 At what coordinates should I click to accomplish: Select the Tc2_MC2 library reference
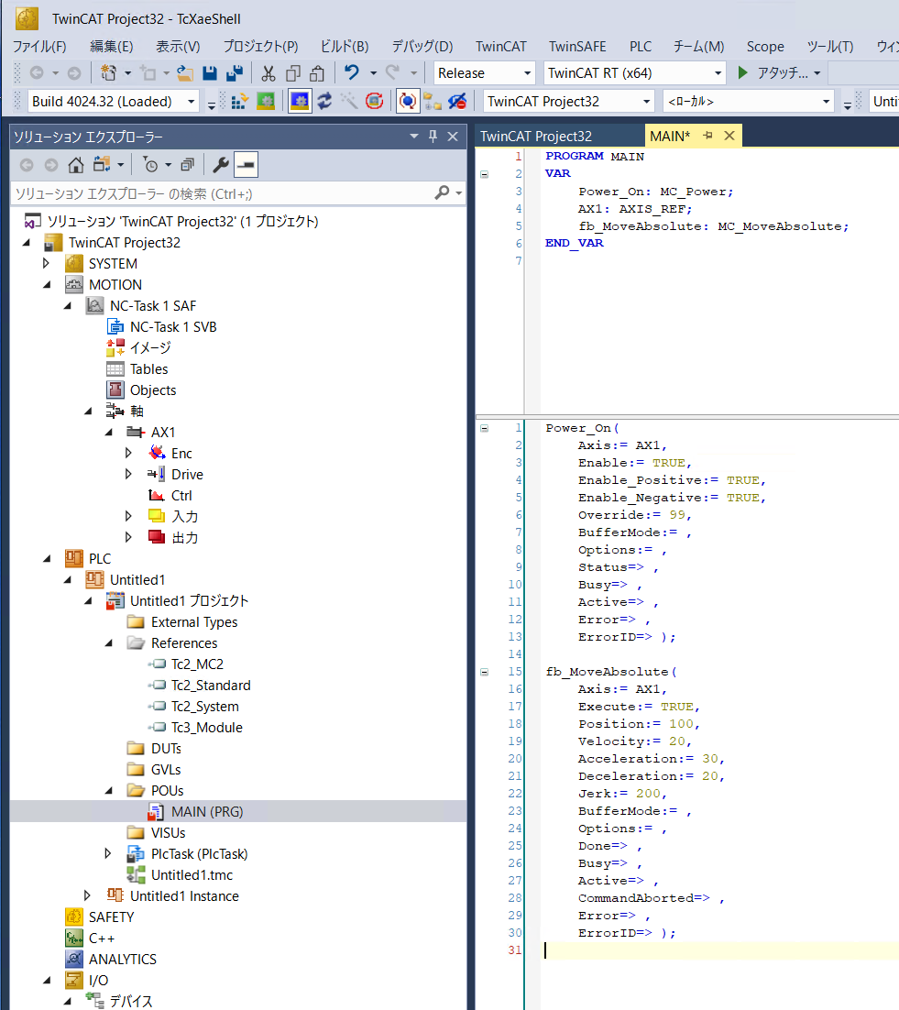tap(197, 664)
